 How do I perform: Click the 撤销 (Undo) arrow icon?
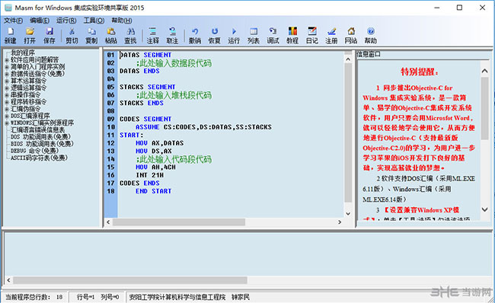pos(195,35)
